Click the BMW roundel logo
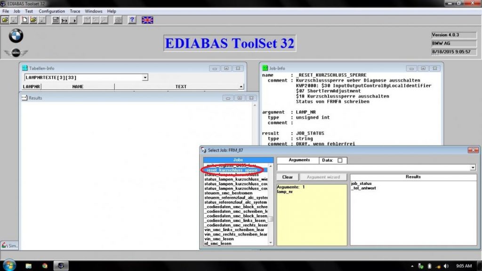This screenshot has width=482, height=271. coord(16,36)
